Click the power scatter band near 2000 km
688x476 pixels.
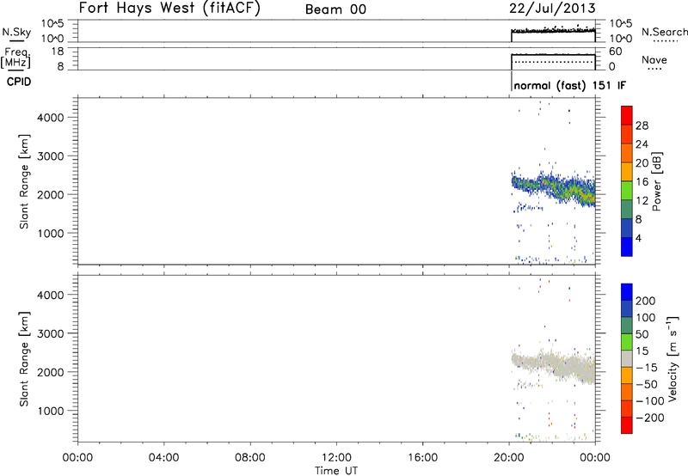click(x=554, y=188)
